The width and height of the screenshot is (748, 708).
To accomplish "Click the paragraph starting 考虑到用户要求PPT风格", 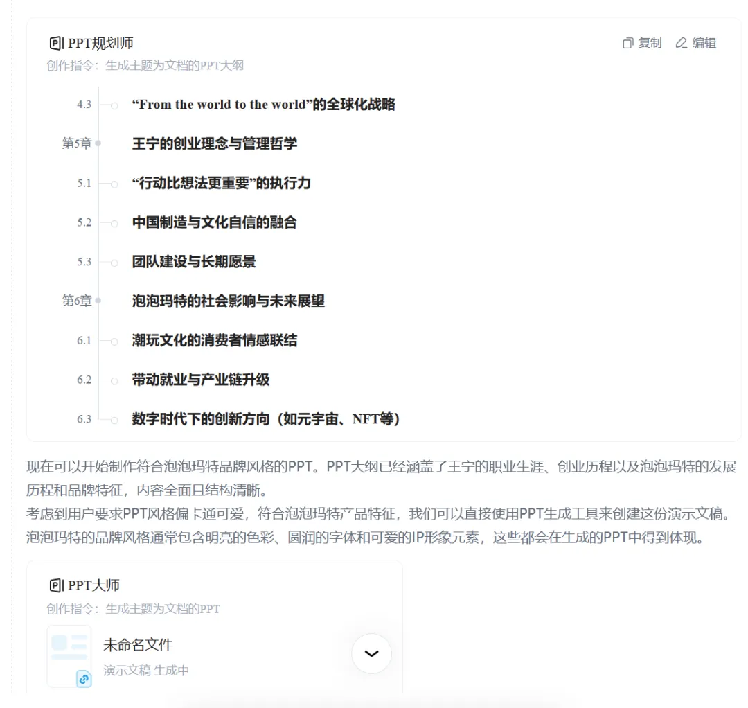I will (380, 514).
